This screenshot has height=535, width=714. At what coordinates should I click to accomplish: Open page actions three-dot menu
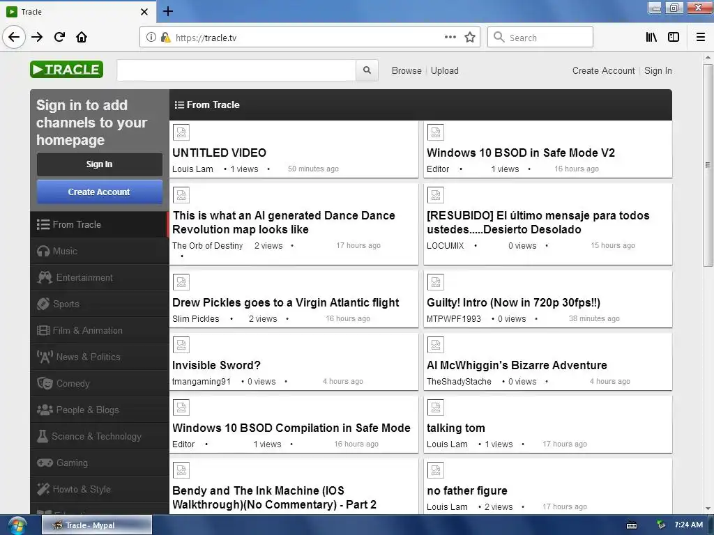[x=450, y=37]
